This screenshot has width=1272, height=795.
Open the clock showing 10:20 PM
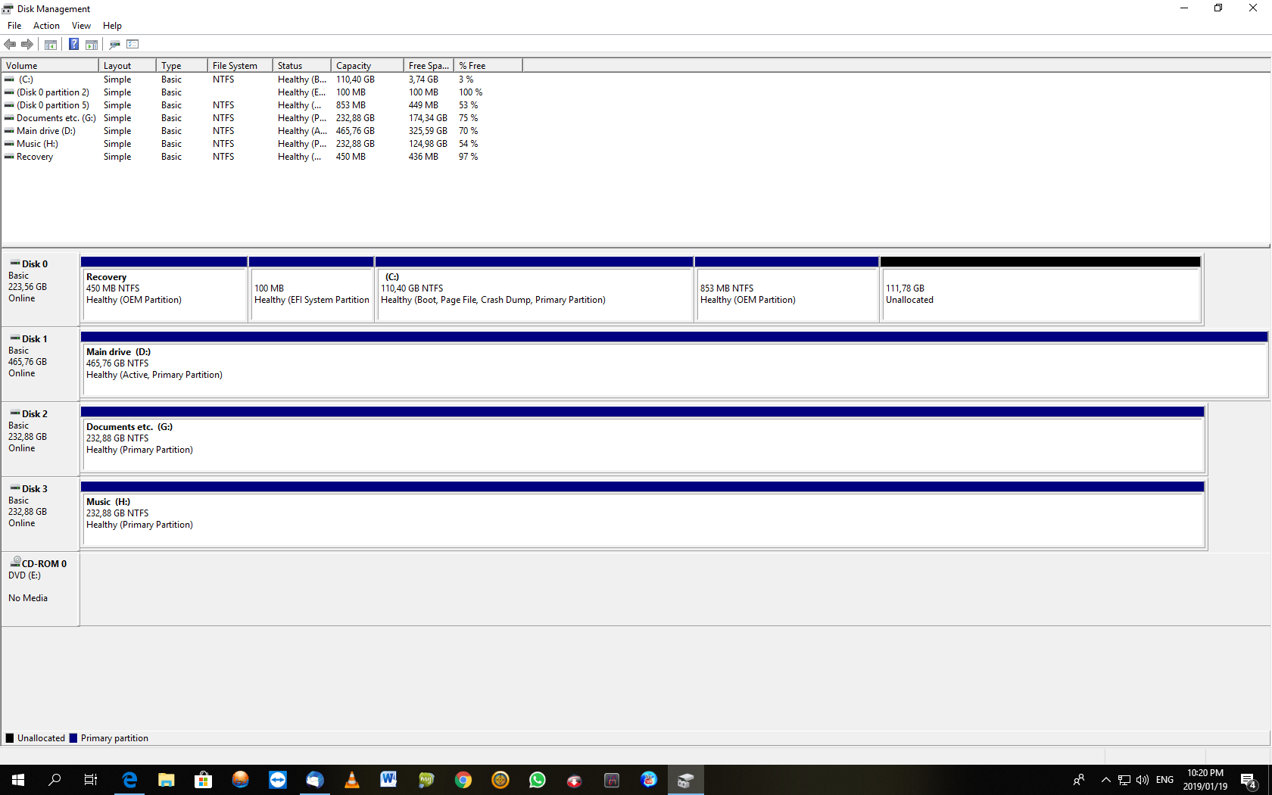[x=1205, y=780]
